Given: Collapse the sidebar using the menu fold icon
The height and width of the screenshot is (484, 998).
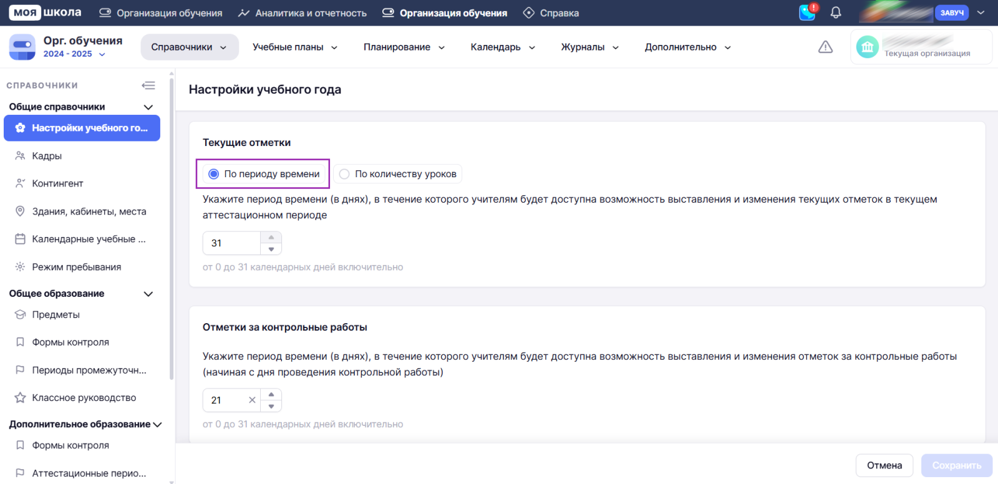Looking at the screenshot, I should tap(148, 85).
